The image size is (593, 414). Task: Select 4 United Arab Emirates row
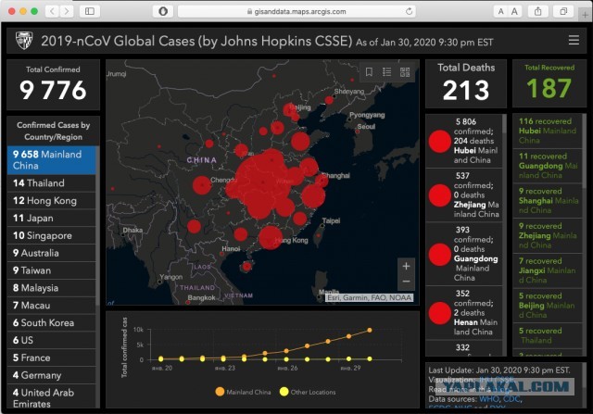click(x=52, y=397)
